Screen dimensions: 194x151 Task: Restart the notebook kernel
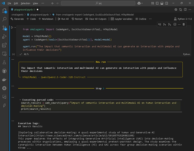77,19
